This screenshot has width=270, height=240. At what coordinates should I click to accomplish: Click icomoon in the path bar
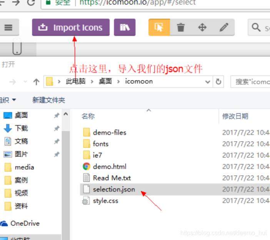pos(139,81)
